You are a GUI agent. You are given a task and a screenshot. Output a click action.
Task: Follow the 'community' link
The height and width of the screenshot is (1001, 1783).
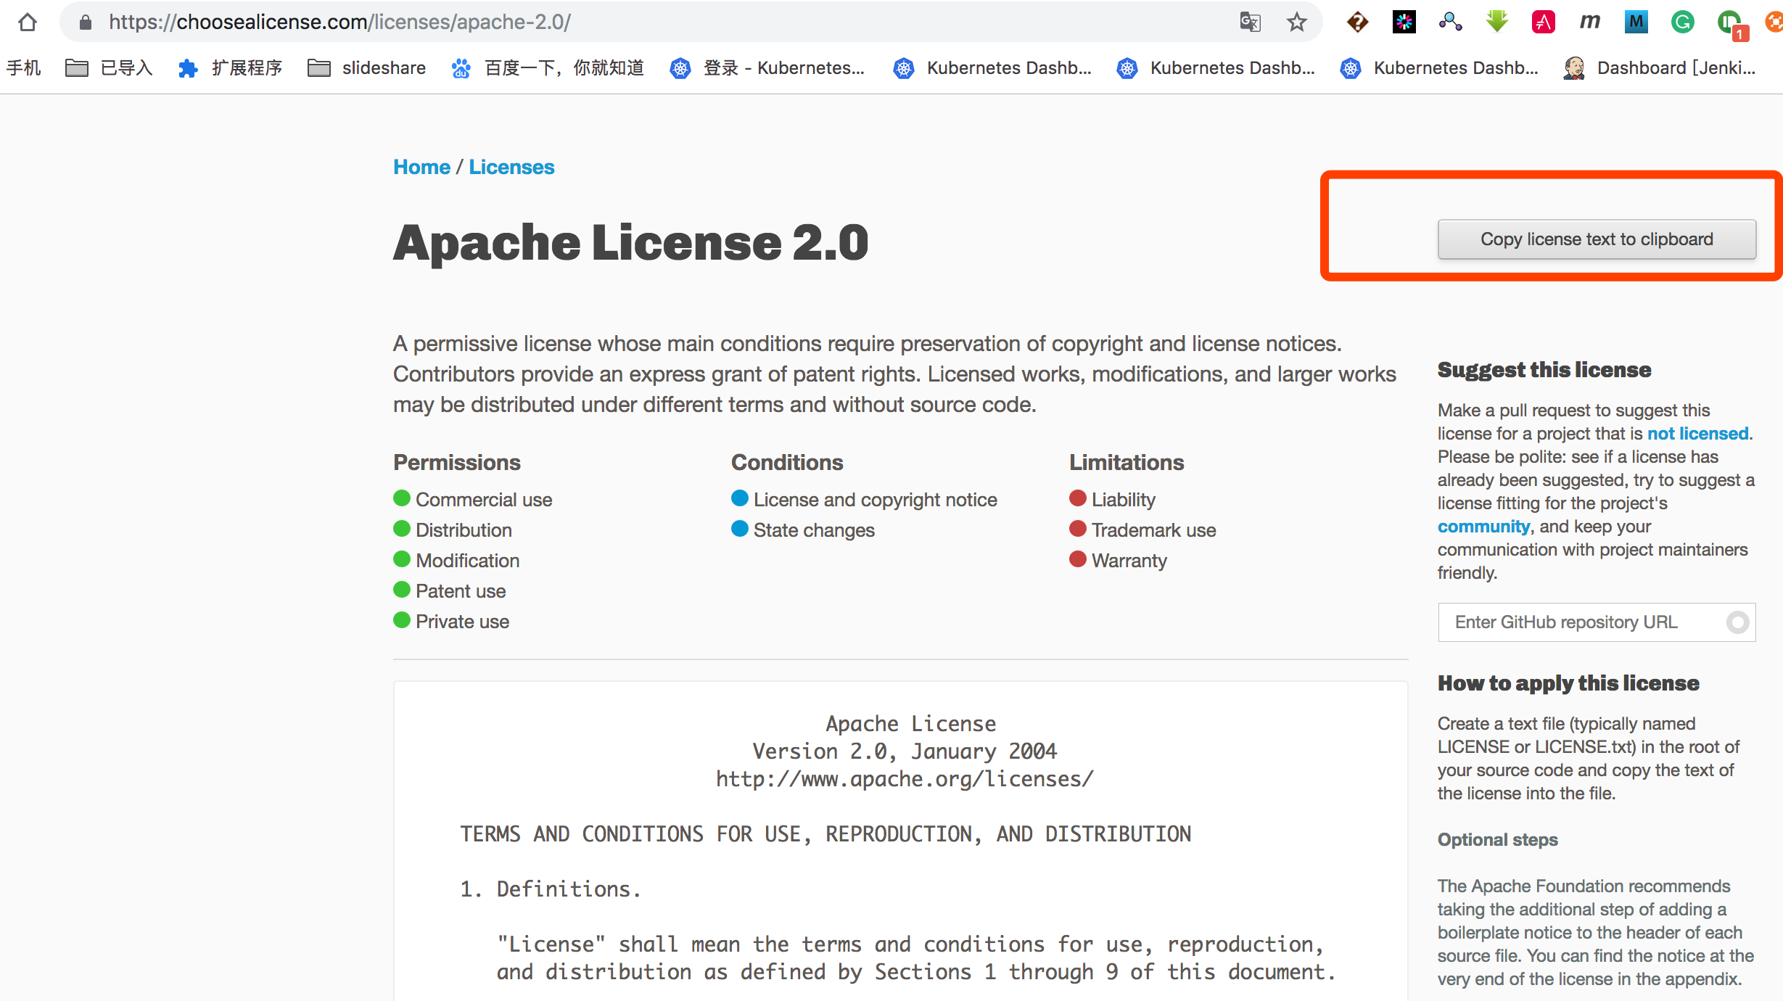tap(1483, 527)
